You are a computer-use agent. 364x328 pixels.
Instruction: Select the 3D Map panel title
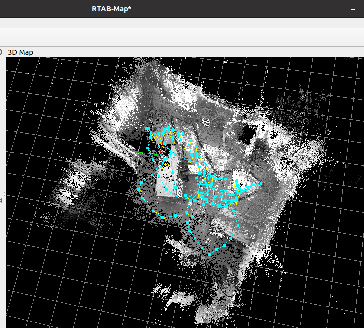click(x=21, y=52)
